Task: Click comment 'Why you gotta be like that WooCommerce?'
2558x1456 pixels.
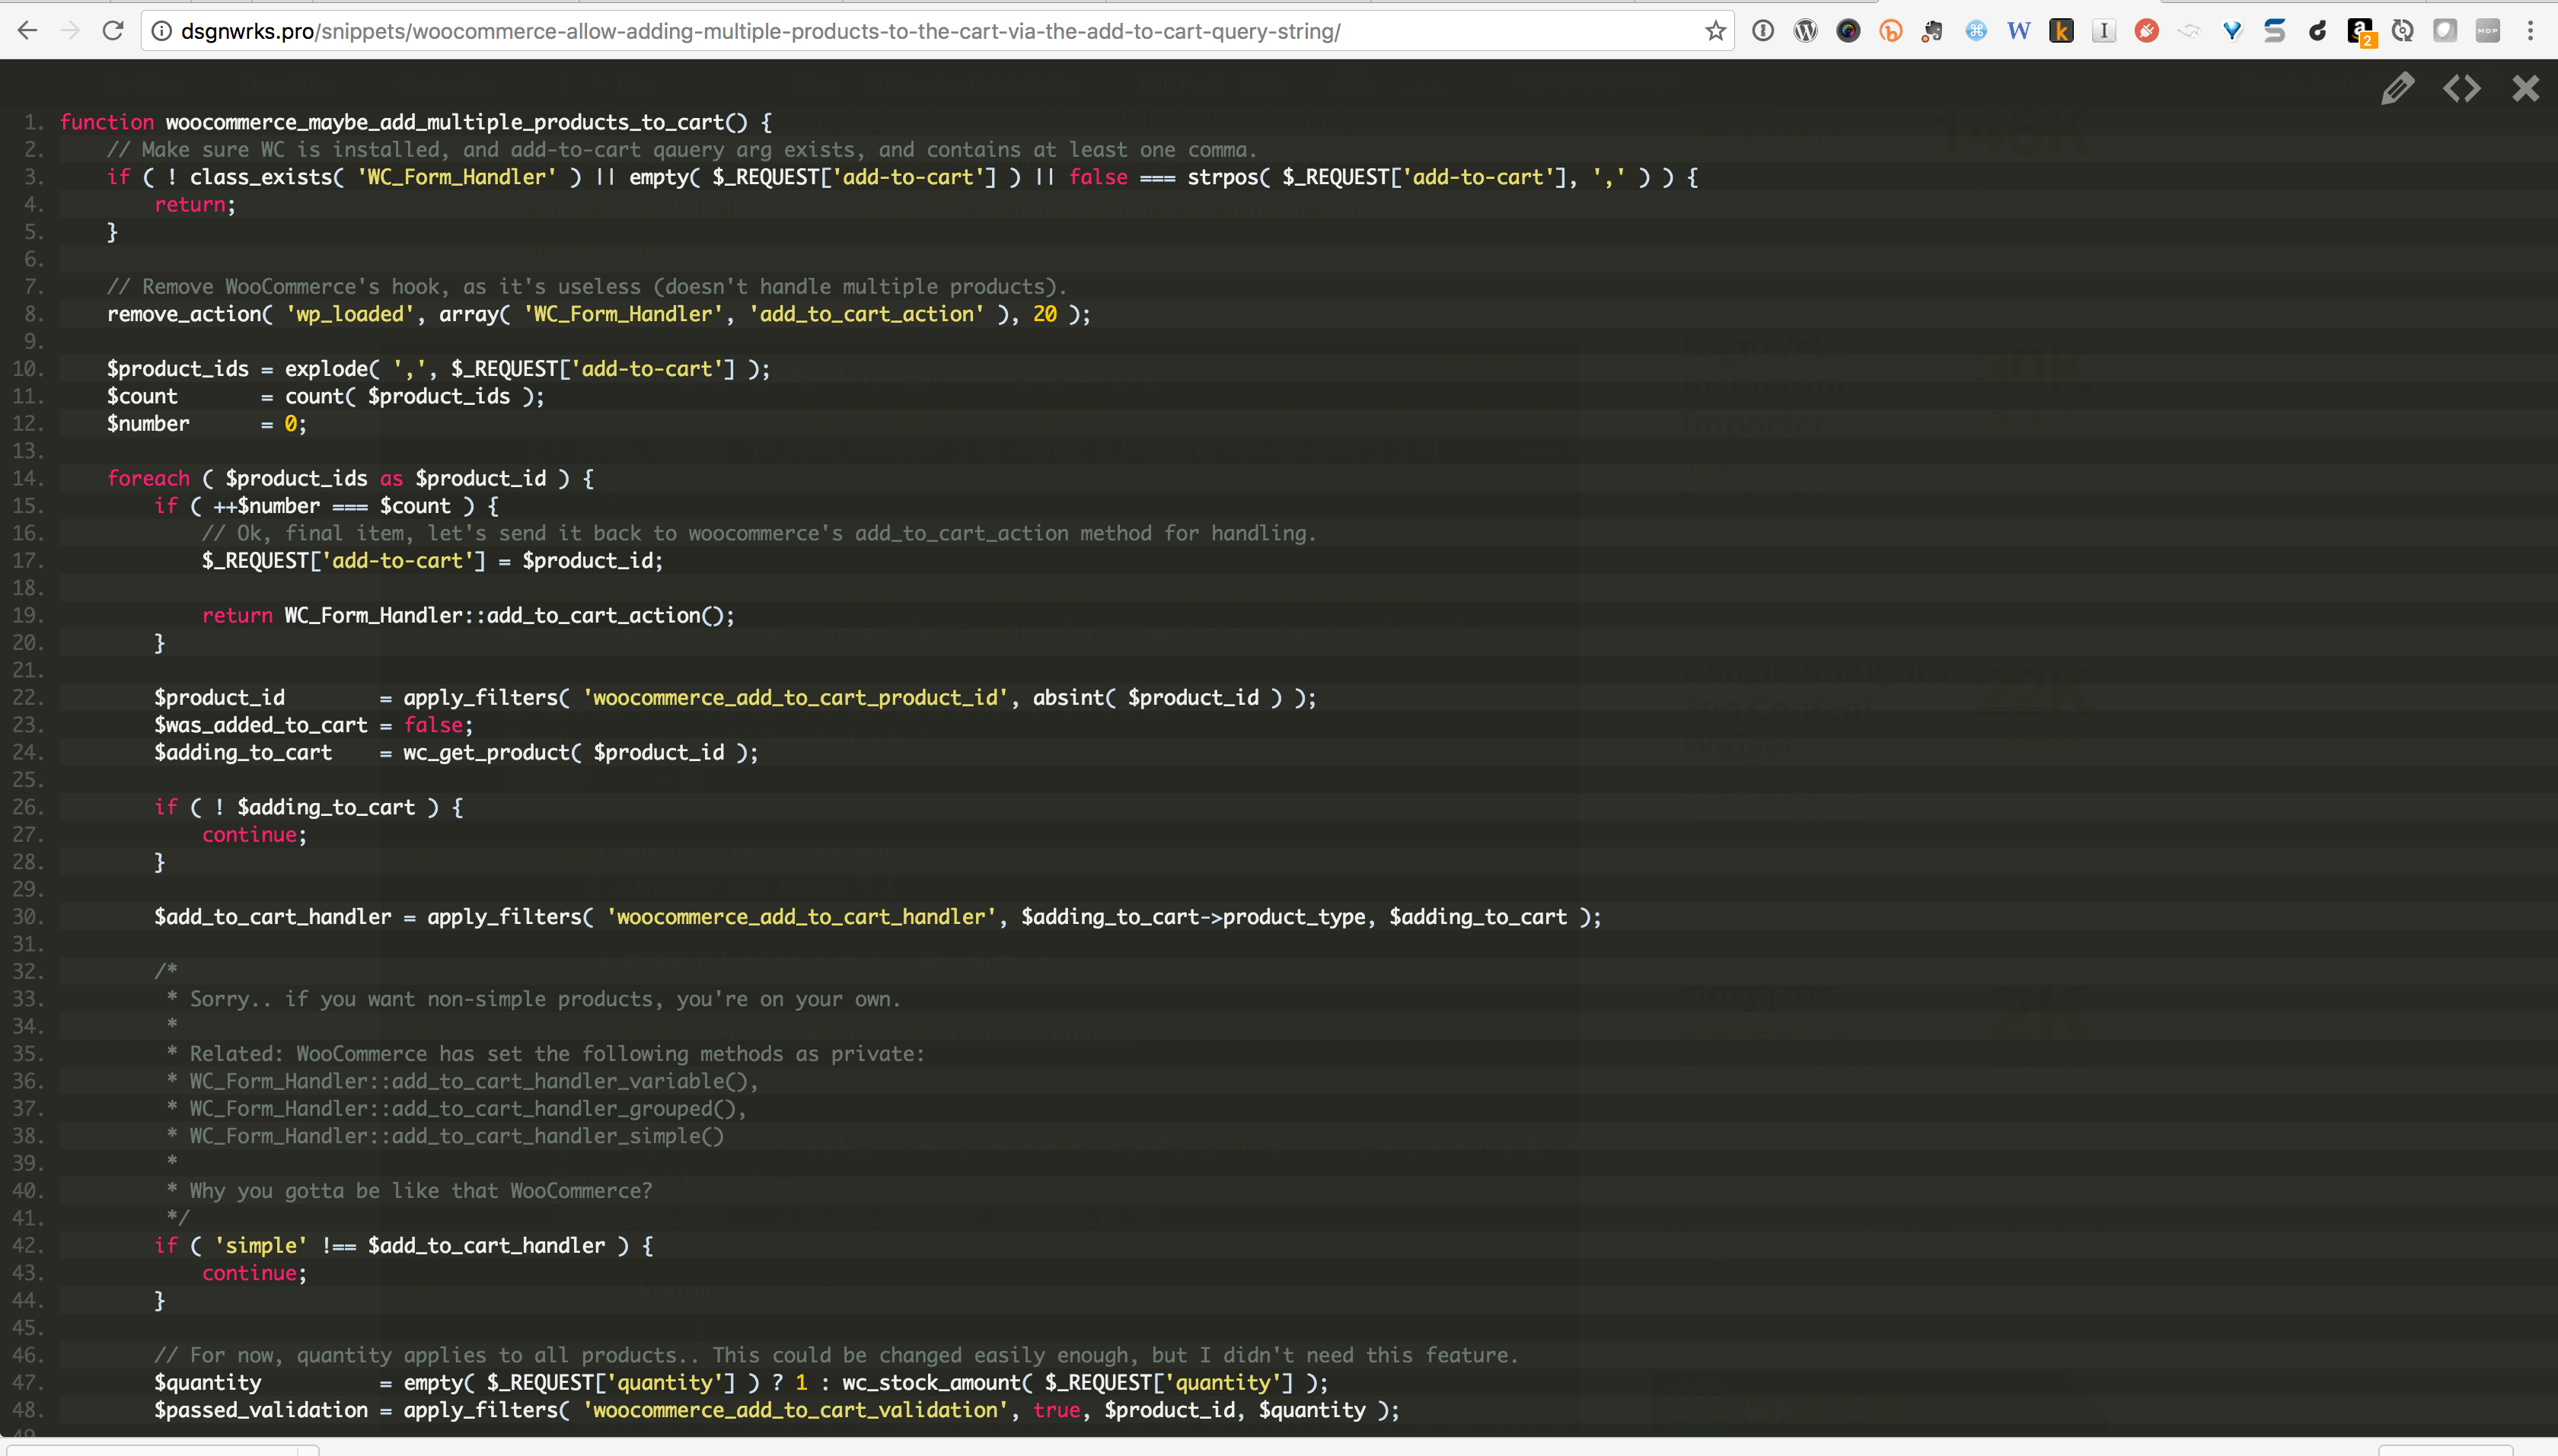Action: pyautogui.click(x=421, y=1191)
